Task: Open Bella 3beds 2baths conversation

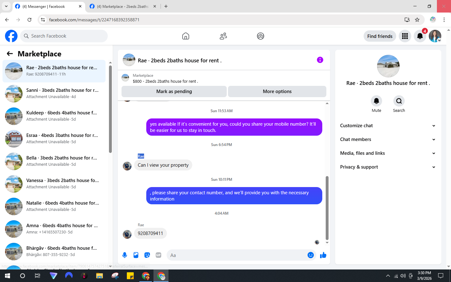Action: click(54, 161)
